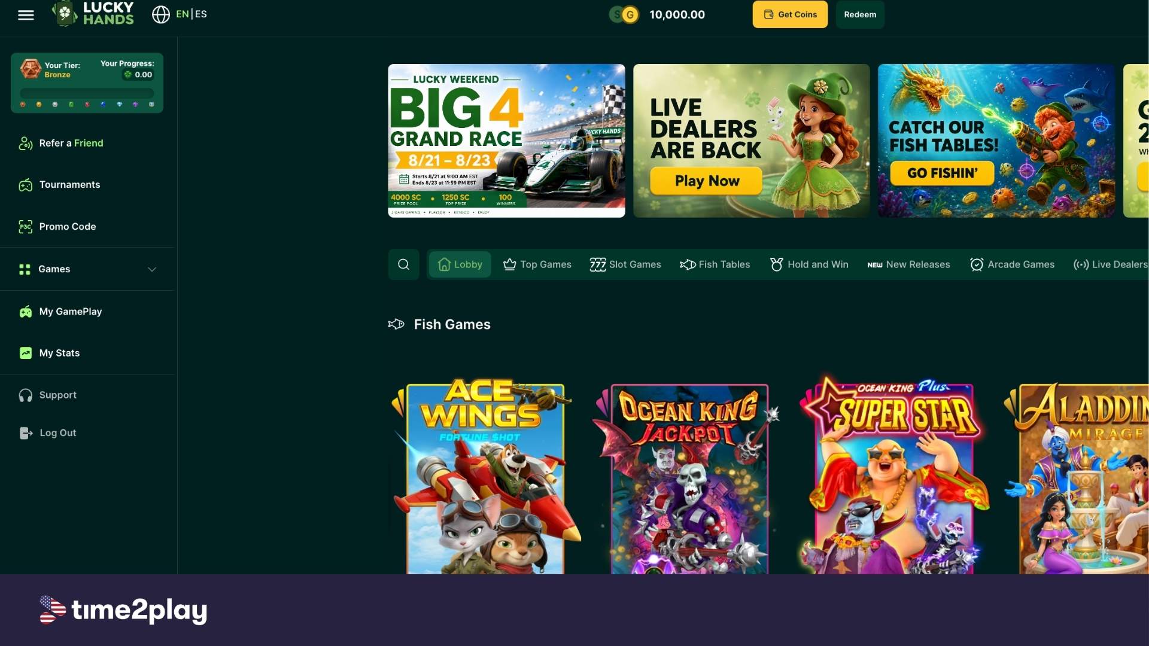Screen dimensions: 1149x646
Task: Click the Log Out door icon
Action: [26, 433]
